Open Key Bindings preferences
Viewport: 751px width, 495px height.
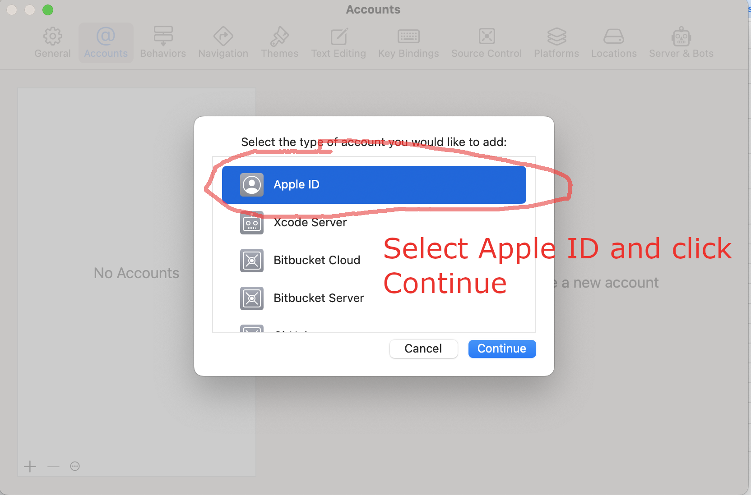(x=408, y=43)
